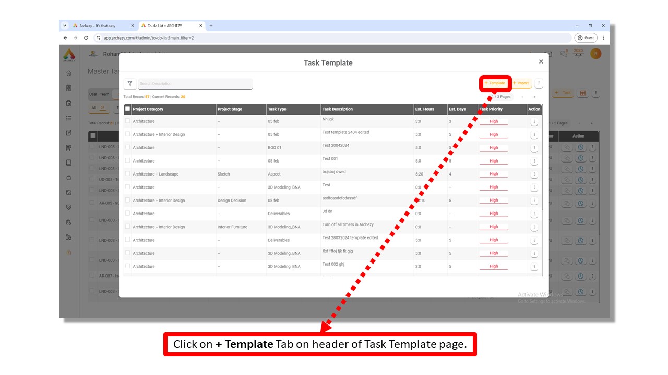
Task: Open the mail envelope icon in header
Action: tap(548, 54)
